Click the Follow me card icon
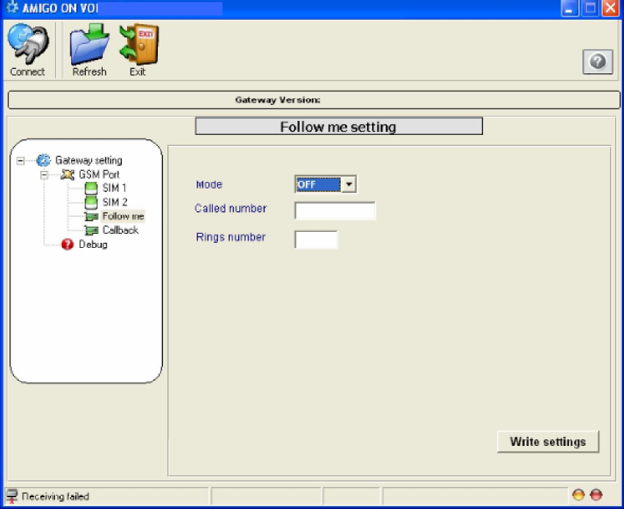Image resolution: width=624 pixels, height=509 pixels. [91, 216]
